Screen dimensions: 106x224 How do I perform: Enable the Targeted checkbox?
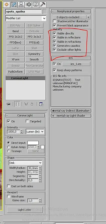tap(27, 121)
